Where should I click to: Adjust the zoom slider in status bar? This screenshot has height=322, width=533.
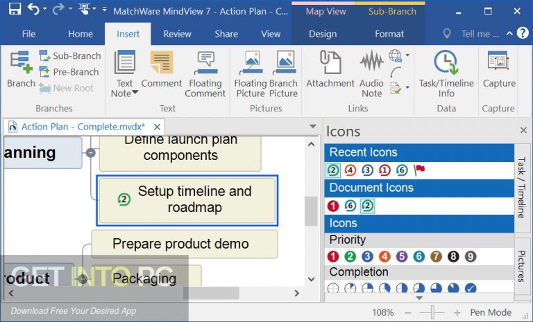(432, 312)
